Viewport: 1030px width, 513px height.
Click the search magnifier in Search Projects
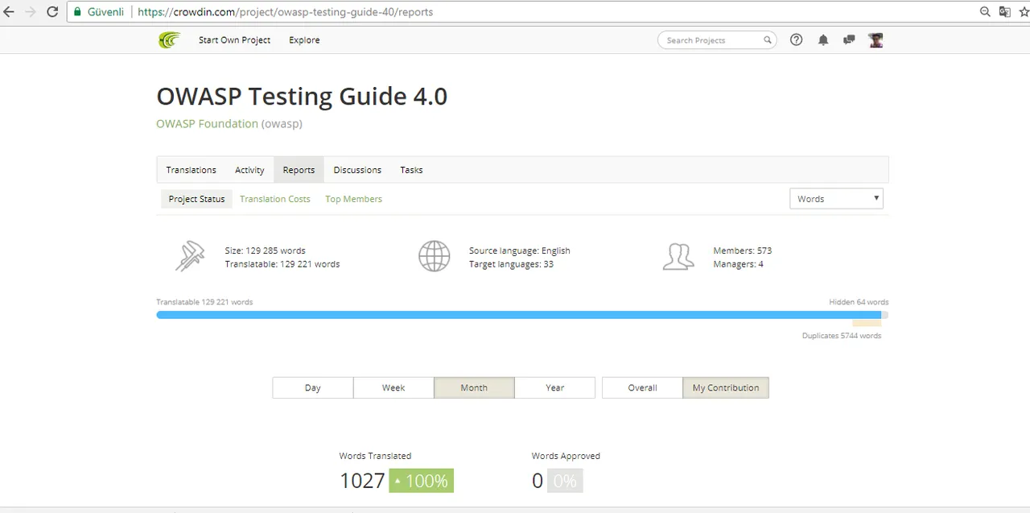(x=767, y=40)
